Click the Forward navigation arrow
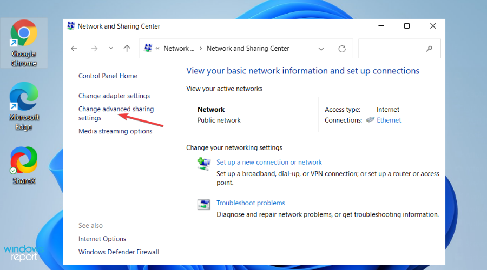This screenshot has height=270, width=487. pos(94,49)
